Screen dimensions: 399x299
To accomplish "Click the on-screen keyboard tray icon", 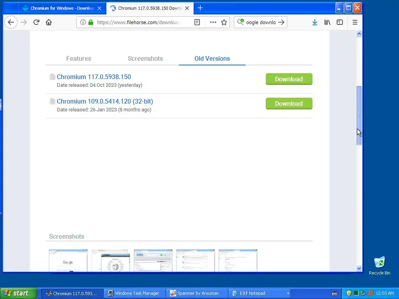I will pyautogui.click(x=334, y=294).
